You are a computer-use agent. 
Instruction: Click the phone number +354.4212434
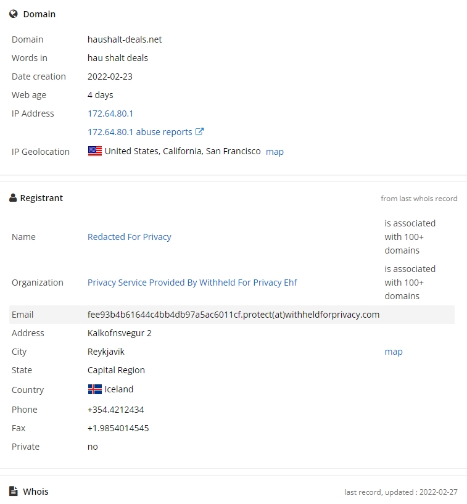116,410
